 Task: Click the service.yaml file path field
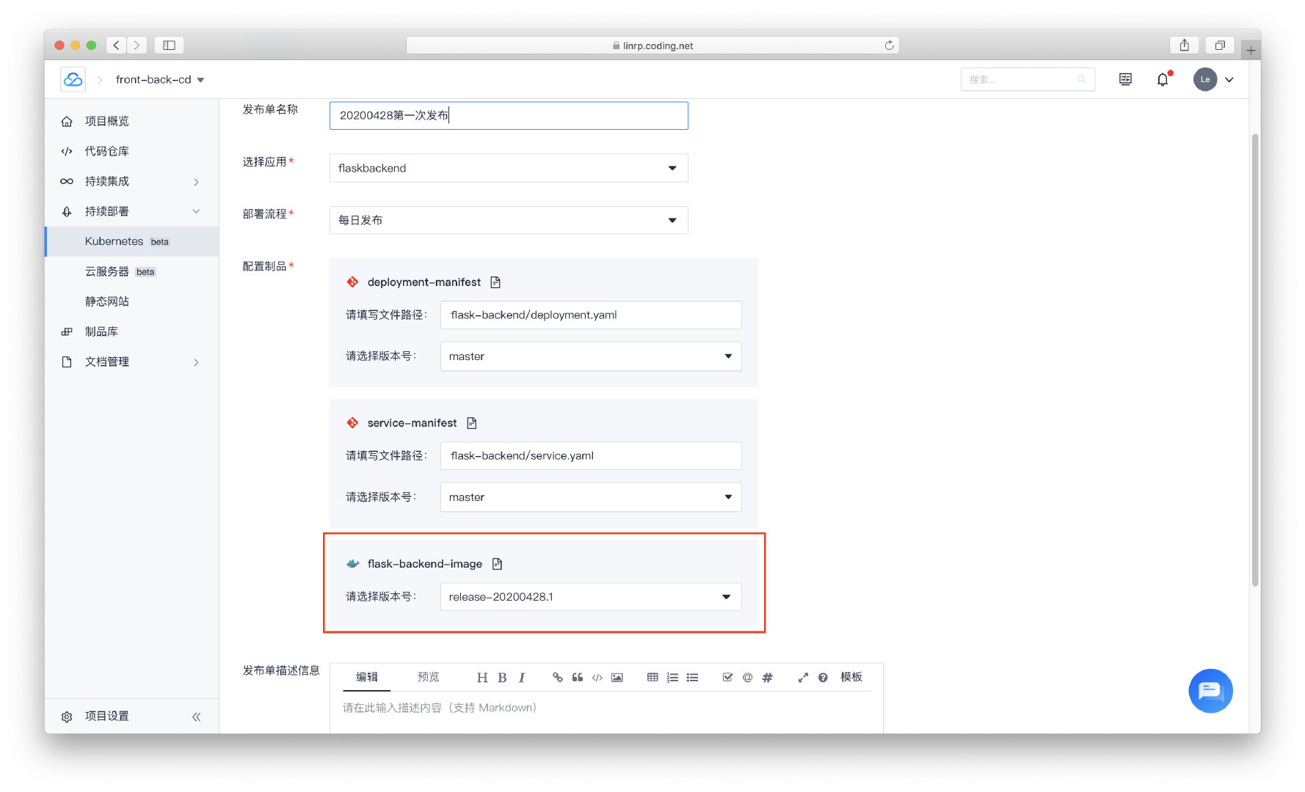591,456
